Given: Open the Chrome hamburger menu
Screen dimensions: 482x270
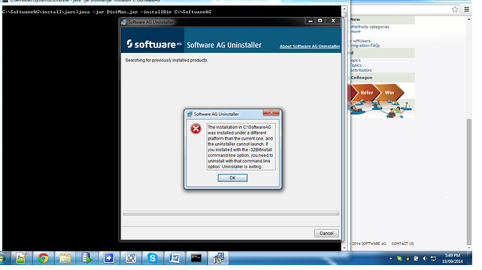Looking at the screenshot, I should click(467, 10).
